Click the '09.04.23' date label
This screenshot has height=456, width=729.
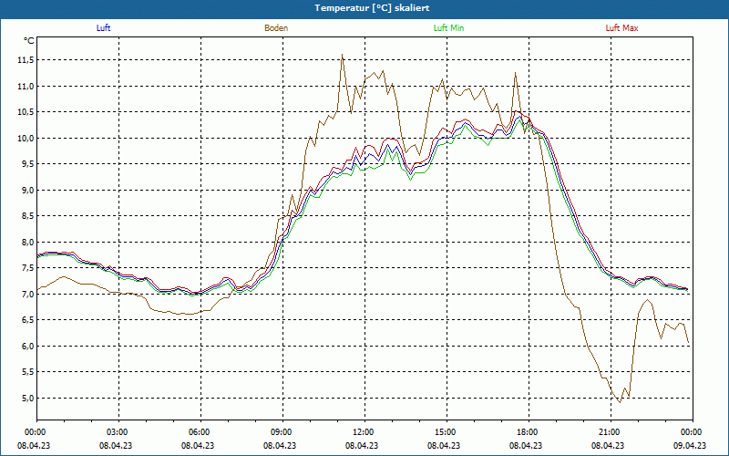coord(690,445)
